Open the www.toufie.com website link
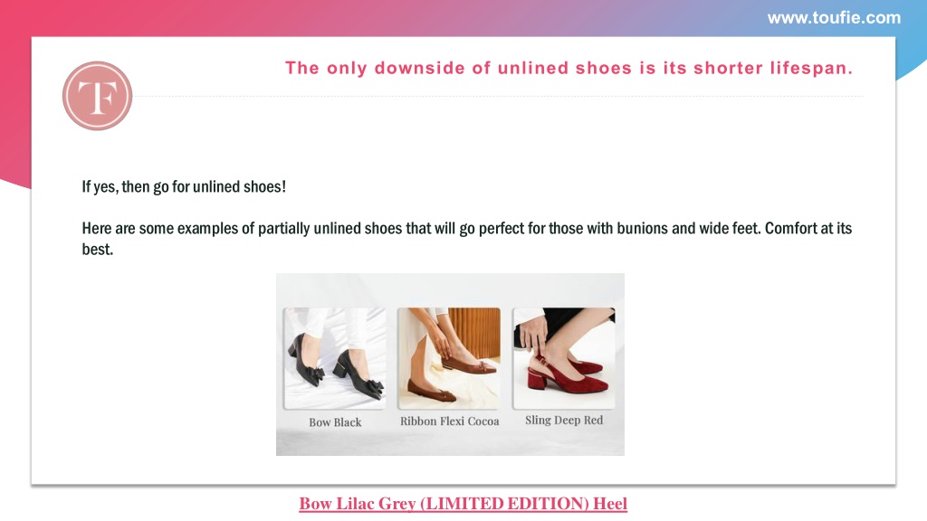Screen dimensions: 927x521 pyautogui.click(x=834, y=18)
